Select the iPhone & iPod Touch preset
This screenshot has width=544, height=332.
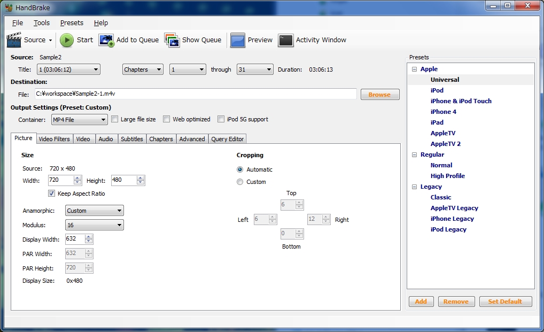pyautogui.click(x=461, y=101)
